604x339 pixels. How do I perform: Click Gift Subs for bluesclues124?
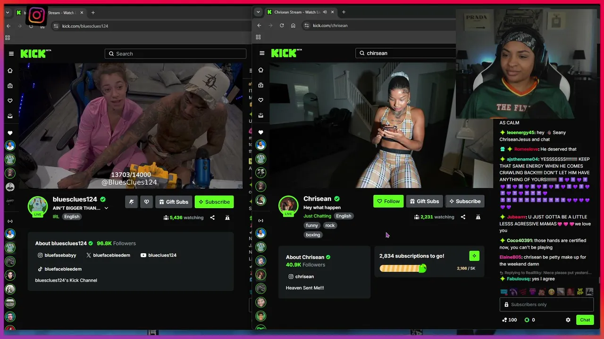coord(174,202)
